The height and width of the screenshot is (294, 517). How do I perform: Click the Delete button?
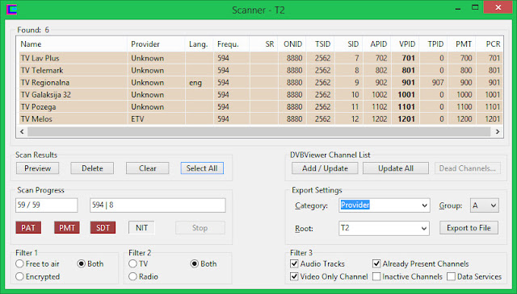(92, 168)
